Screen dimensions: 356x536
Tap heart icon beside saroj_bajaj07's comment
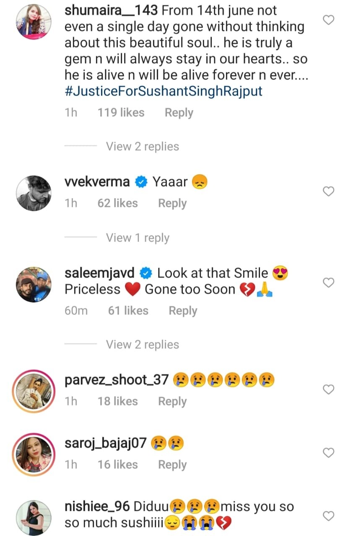[x=330, y=453]
